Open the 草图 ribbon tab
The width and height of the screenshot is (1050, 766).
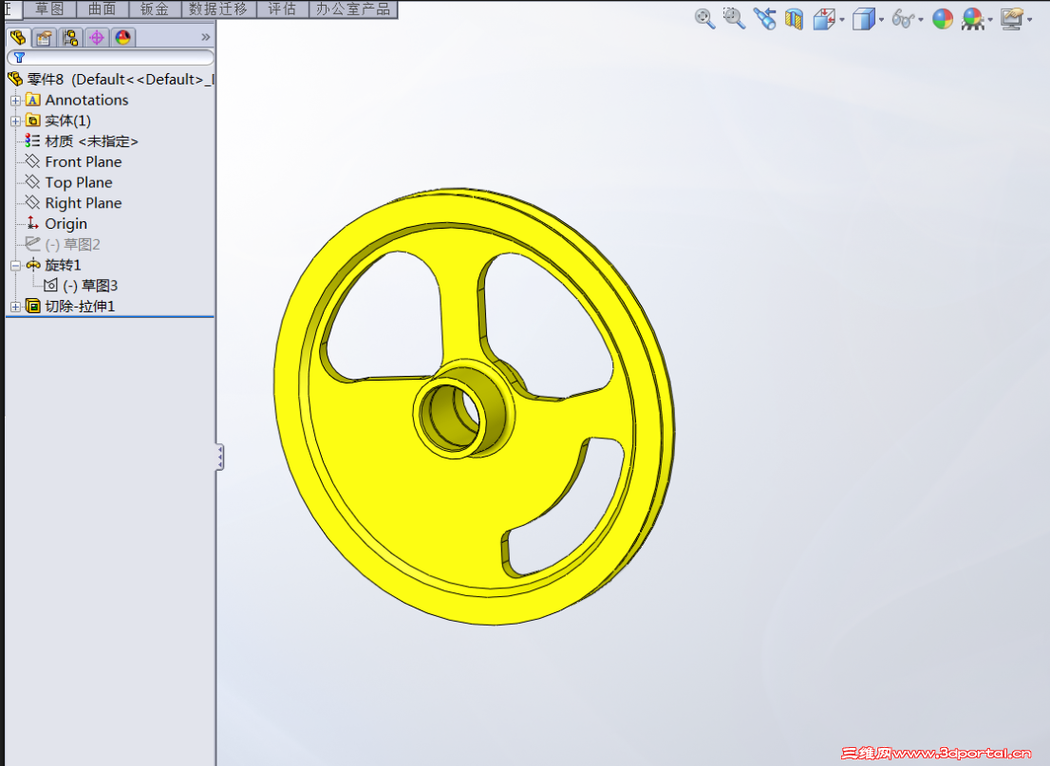pos(49,9)
